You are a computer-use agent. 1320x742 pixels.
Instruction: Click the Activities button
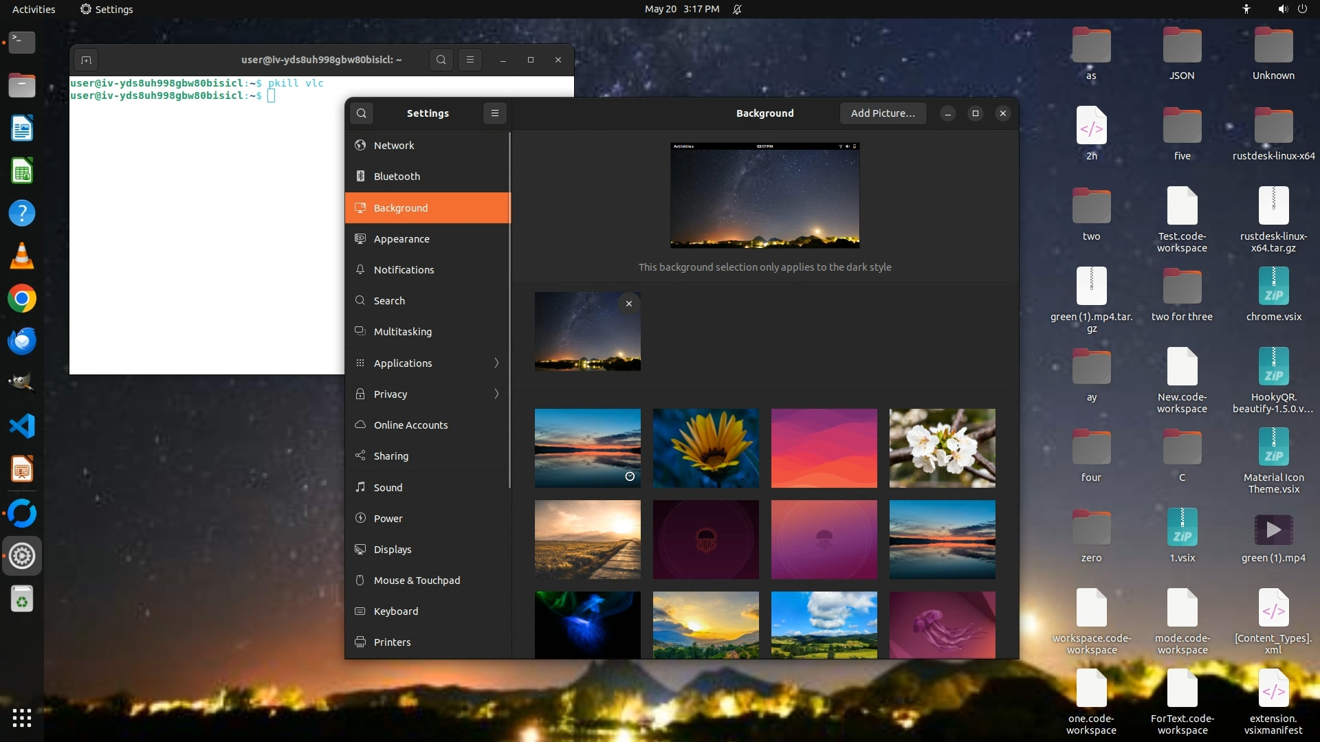tap(34, 9)
